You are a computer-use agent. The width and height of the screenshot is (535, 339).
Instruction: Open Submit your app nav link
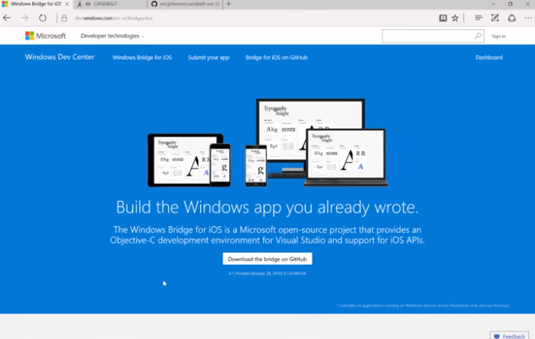tap(209, 57)
